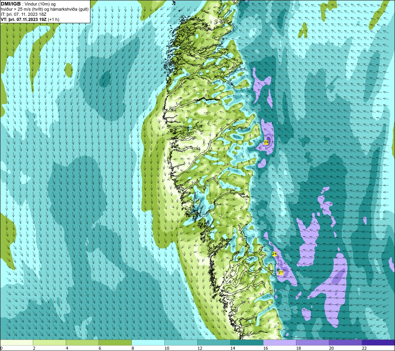The height and width of the screenshot is (351, 395).
Task: Click the VT: þri. 07.11.2023 19Z line
Action: (x=30, y=19)
